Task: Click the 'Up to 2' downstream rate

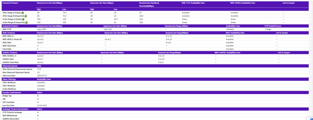Action: tap(40, 62)
